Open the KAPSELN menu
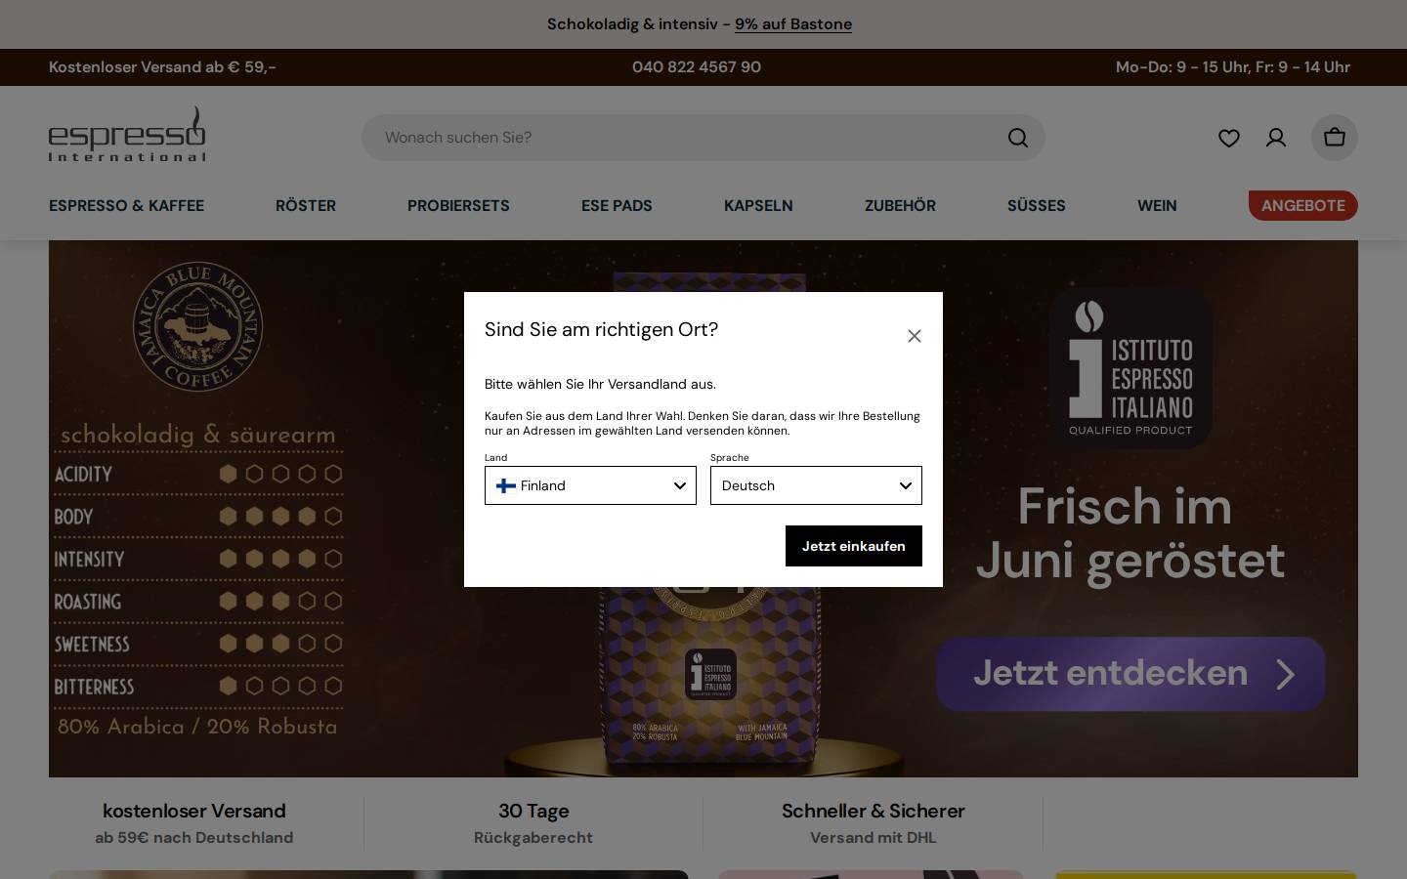 click(x=758, y=205)
